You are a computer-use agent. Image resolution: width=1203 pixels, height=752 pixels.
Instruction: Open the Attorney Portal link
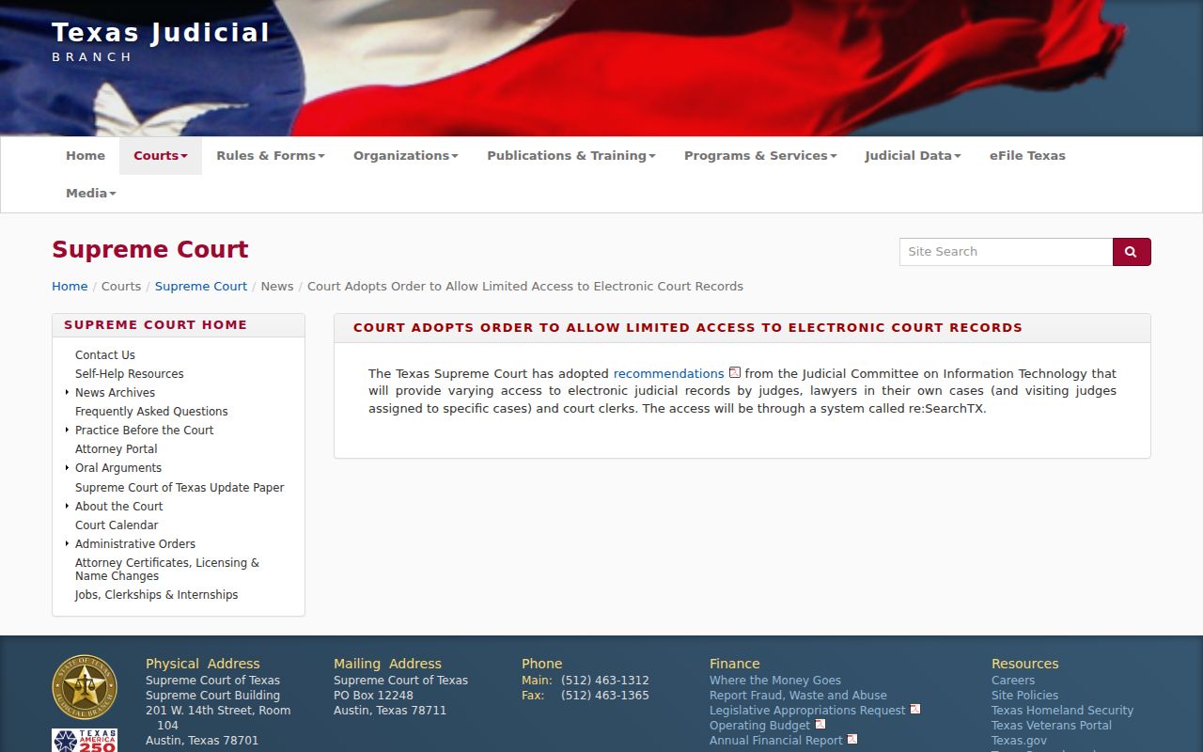(x=117, y=449)
